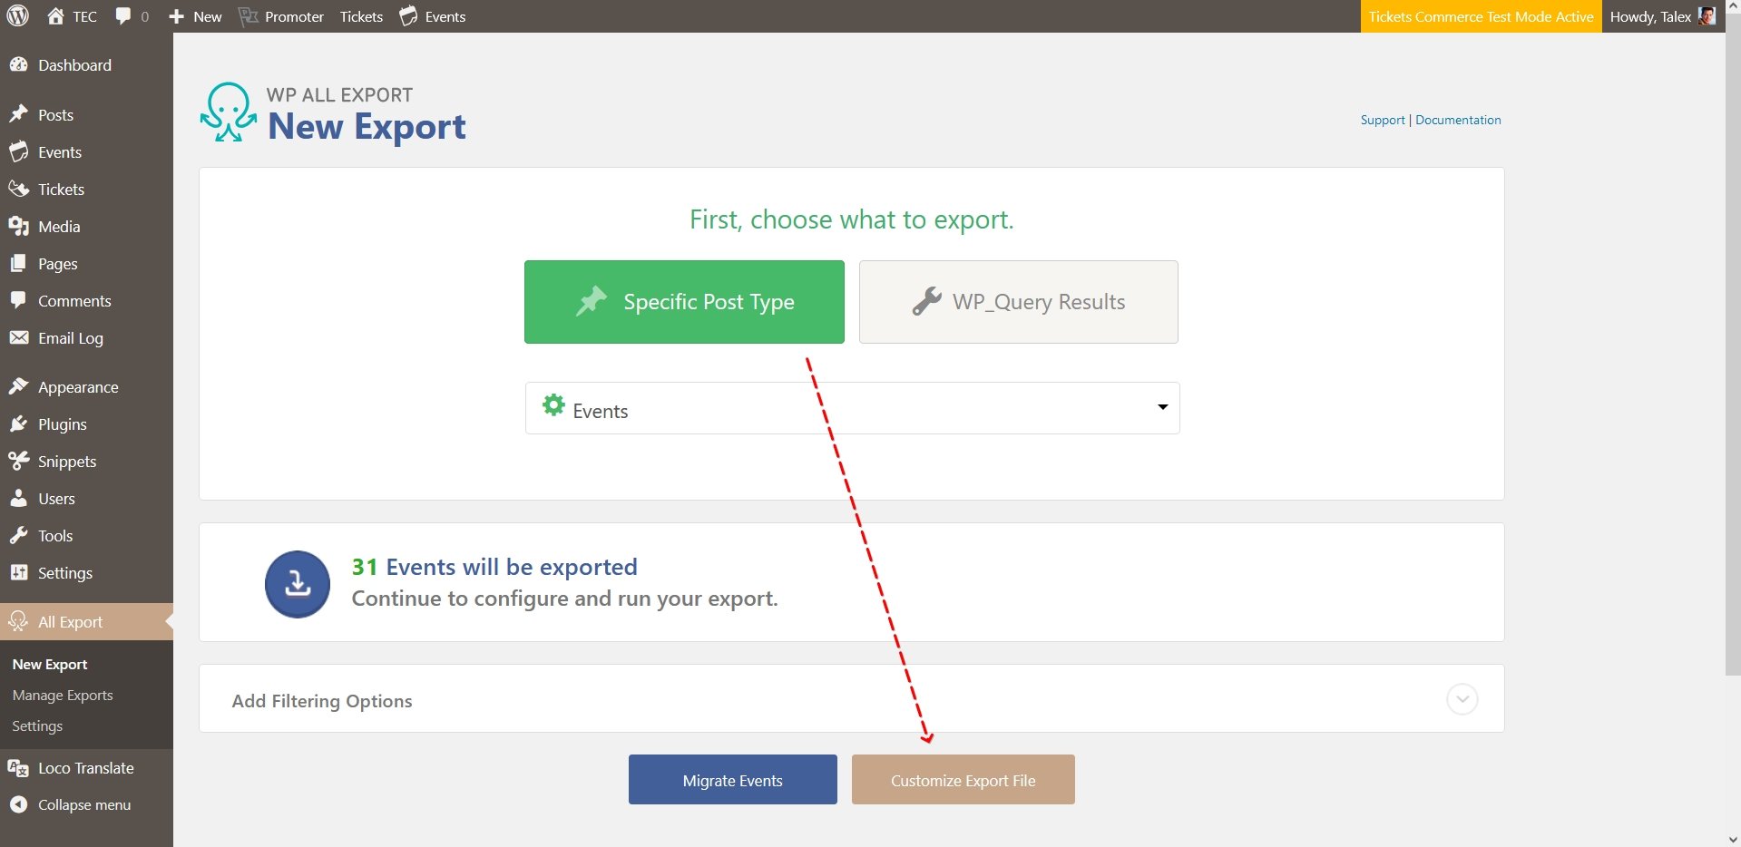Click the WordPress logo icon in admin bar
This screenshot has width=1741, height=847.
coord(18,16)
